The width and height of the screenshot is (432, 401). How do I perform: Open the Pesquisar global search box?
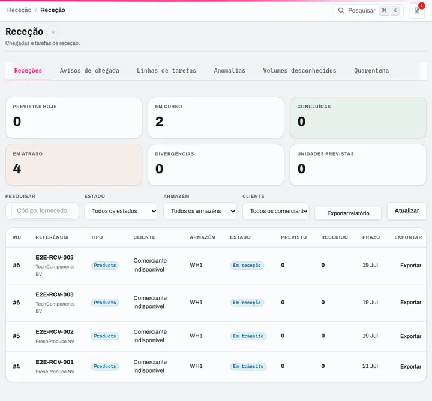pos(368,10)
